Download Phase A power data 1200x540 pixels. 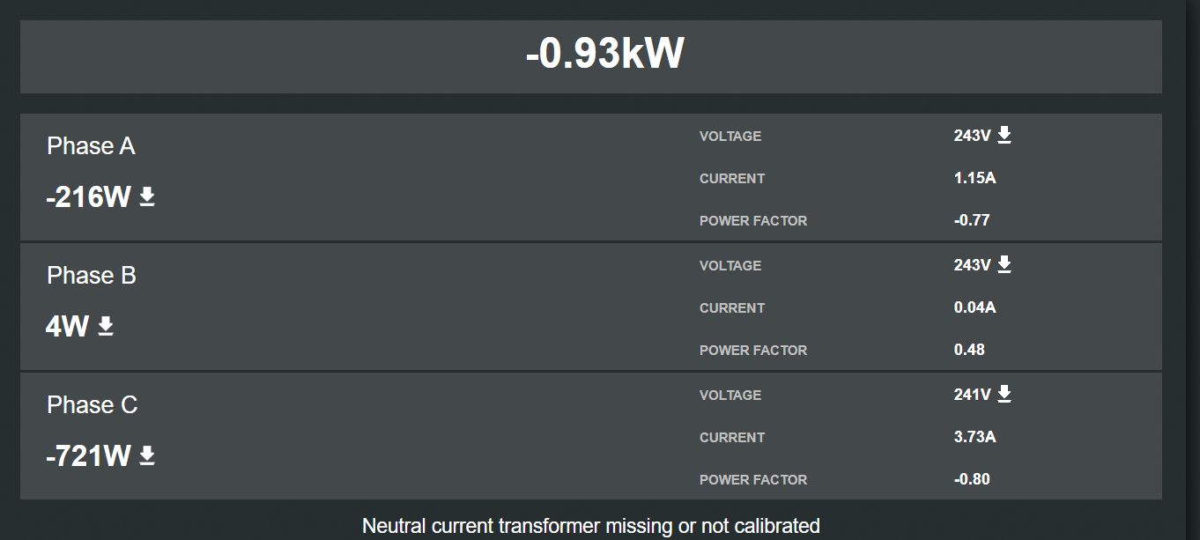147,196
